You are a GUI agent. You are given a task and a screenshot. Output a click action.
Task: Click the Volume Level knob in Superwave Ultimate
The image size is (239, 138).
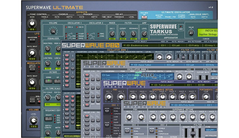point(33,120)
